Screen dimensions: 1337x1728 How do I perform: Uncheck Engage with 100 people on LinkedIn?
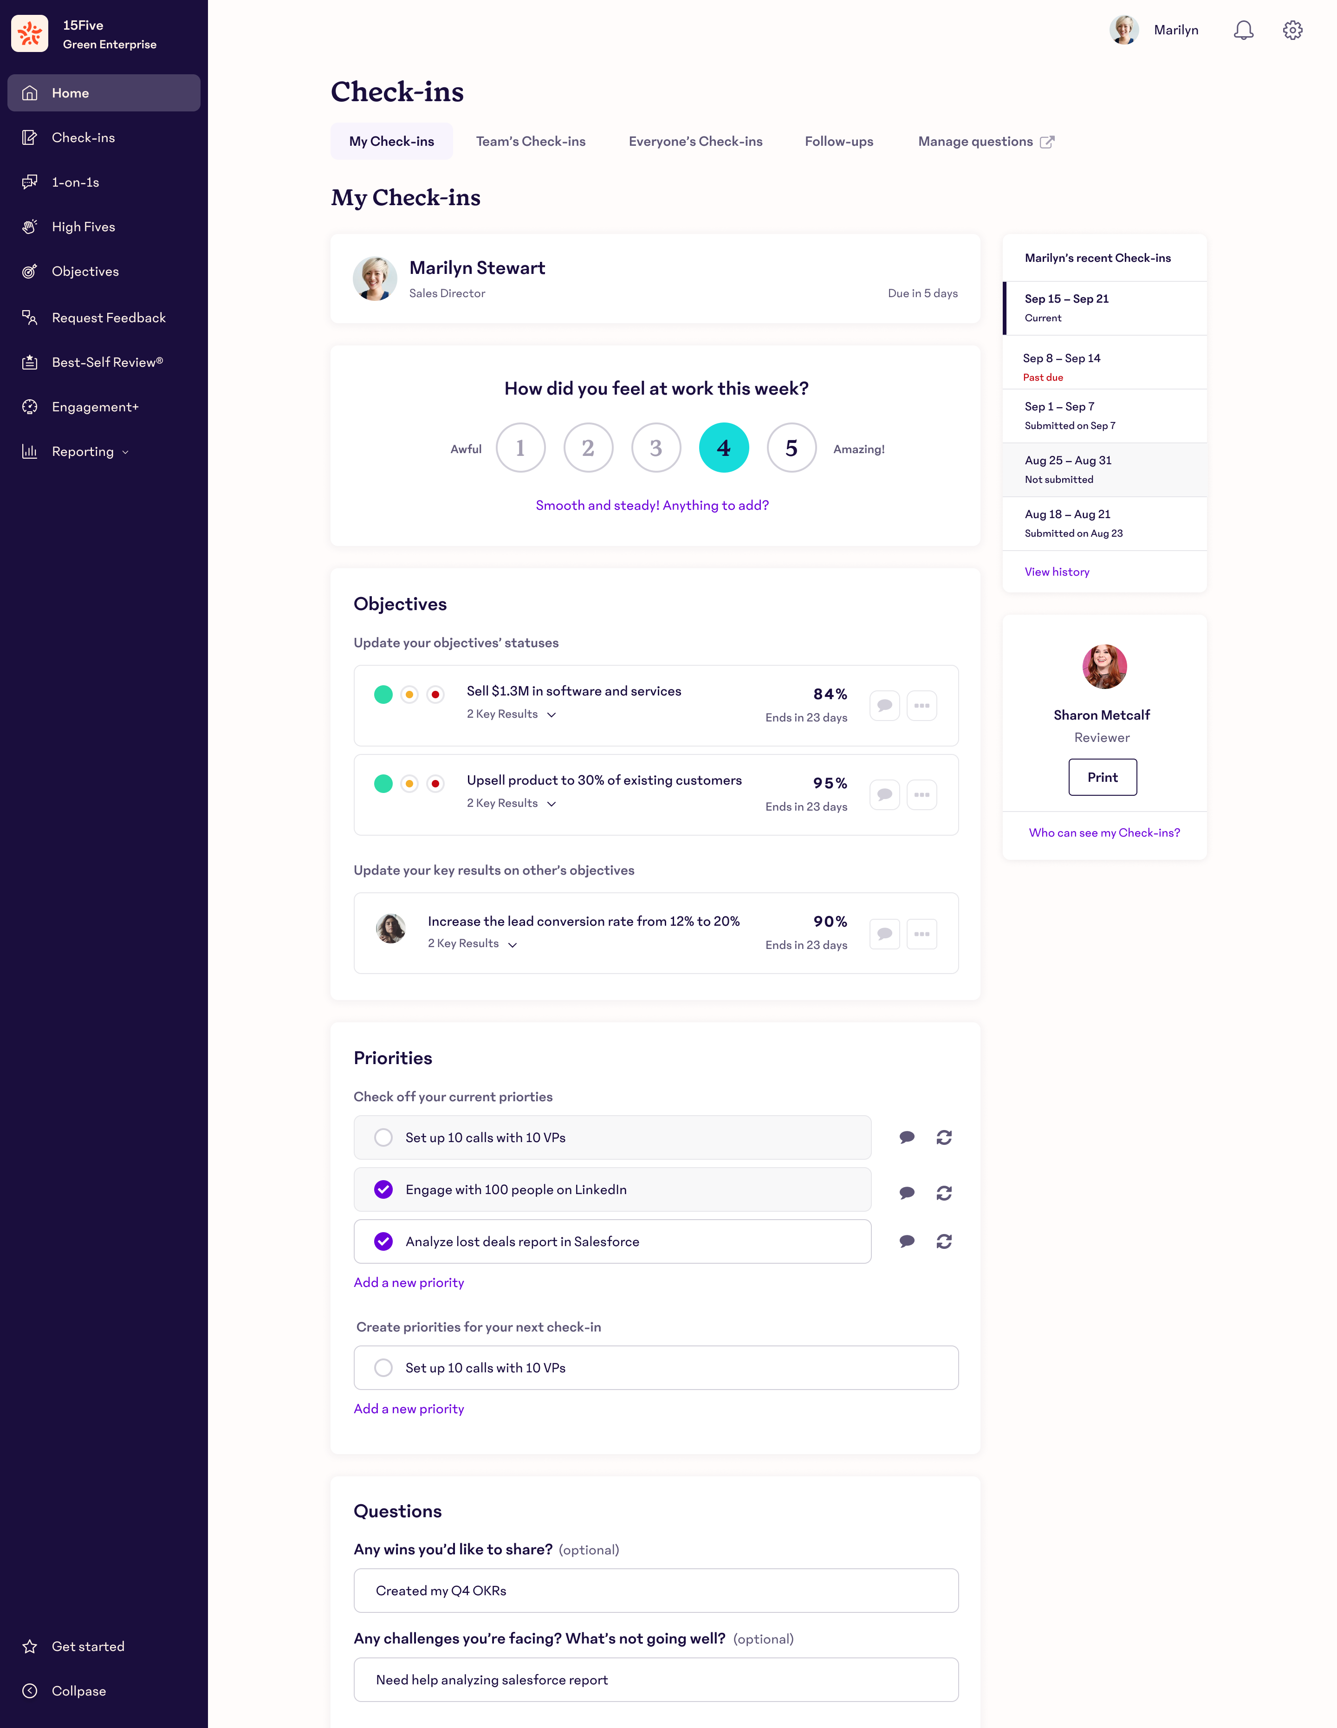pyautogui.click(x=384, y=1190)
